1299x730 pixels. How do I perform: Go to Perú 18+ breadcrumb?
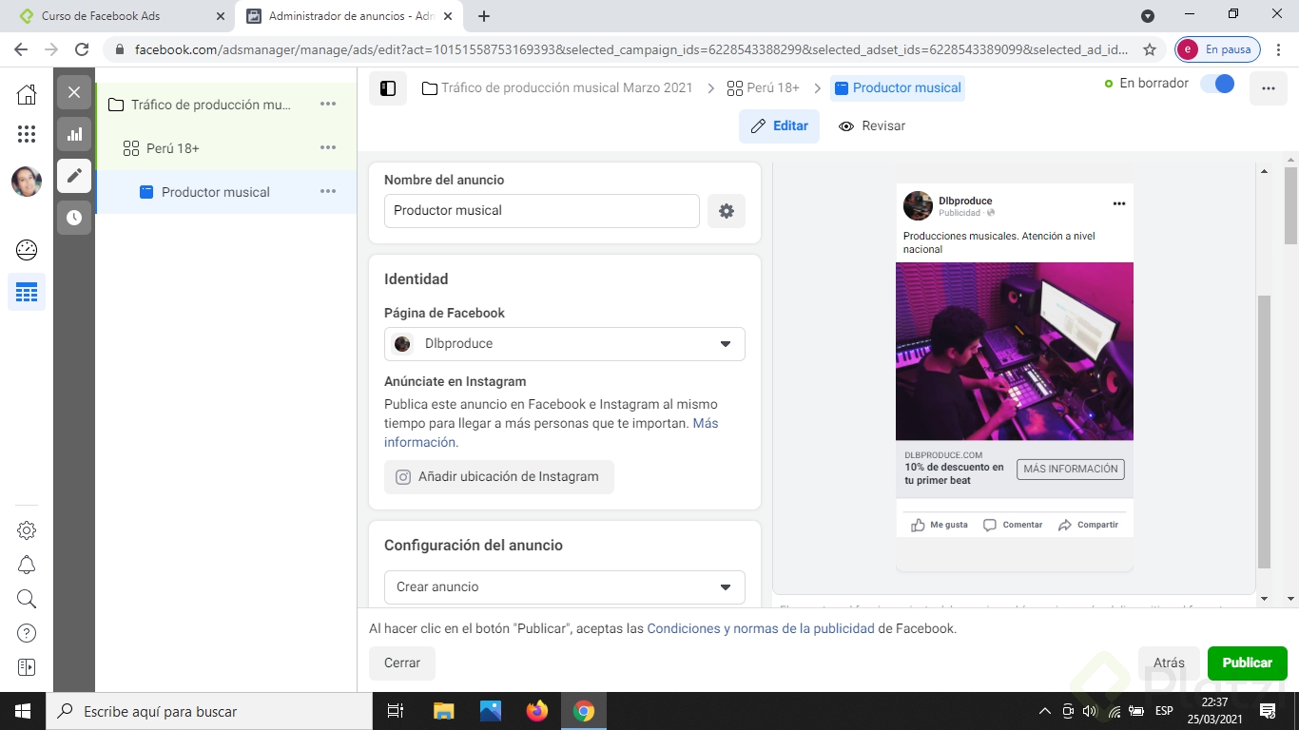[764, 87]
